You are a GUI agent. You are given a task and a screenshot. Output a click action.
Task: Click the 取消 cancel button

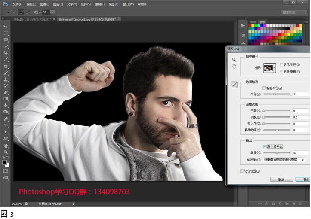pos(281,179)
